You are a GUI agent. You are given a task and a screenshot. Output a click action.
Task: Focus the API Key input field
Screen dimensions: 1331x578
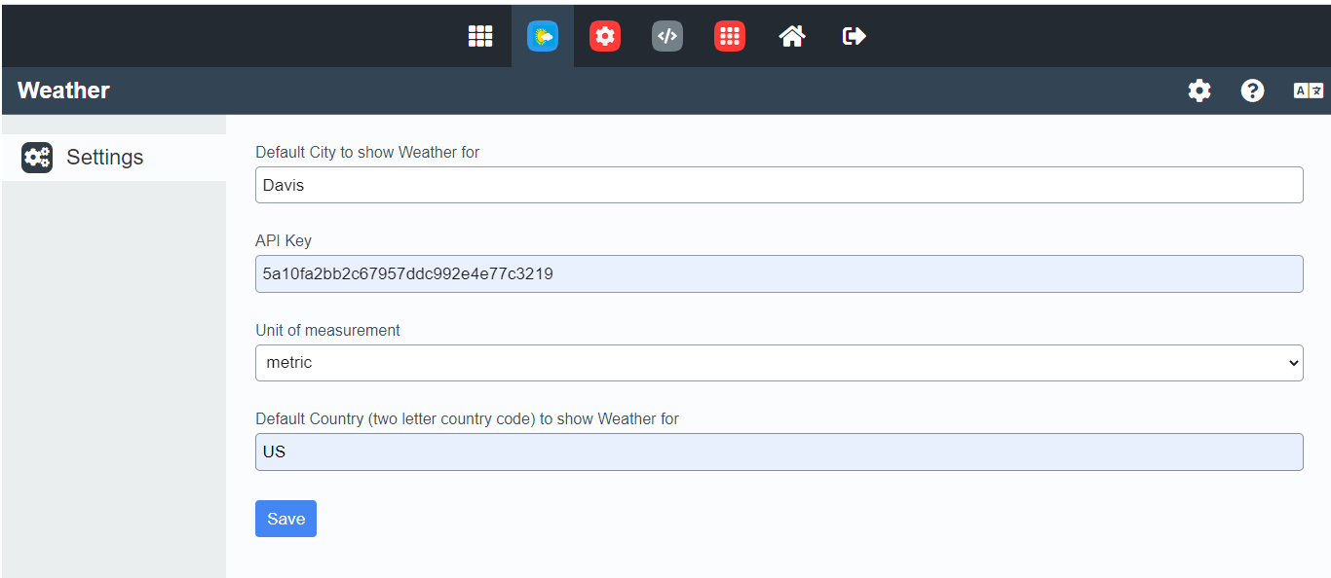779,274
